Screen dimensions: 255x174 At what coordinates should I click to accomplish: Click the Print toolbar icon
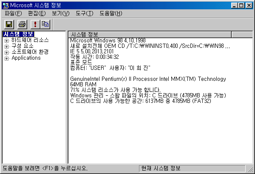(x=22, y=25)
